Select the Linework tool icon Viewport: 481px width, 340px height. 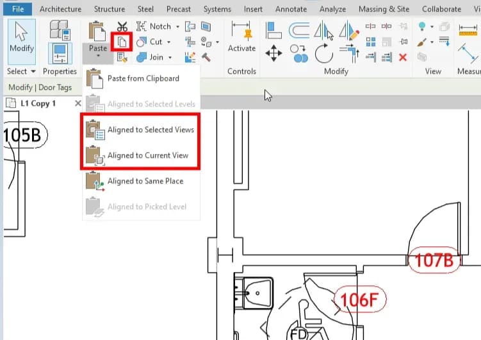pos(444,41)
